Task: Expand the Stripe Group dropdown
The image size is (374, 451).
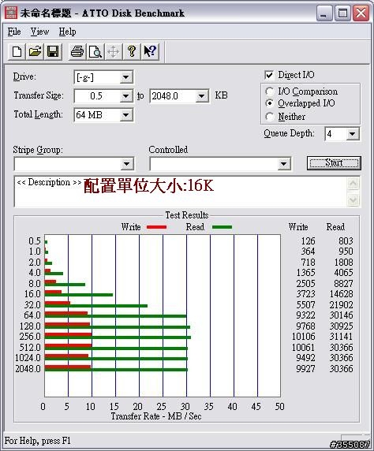Action: tap(127, 164)
